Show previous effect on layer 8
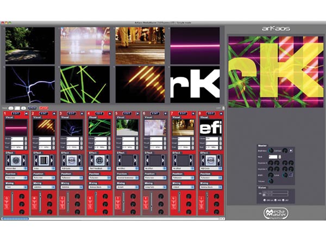The width and height of the screenshot is (326, 245). coord(203,160)
